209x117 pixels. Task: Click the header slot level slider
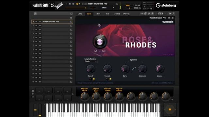tap(76, 8)
